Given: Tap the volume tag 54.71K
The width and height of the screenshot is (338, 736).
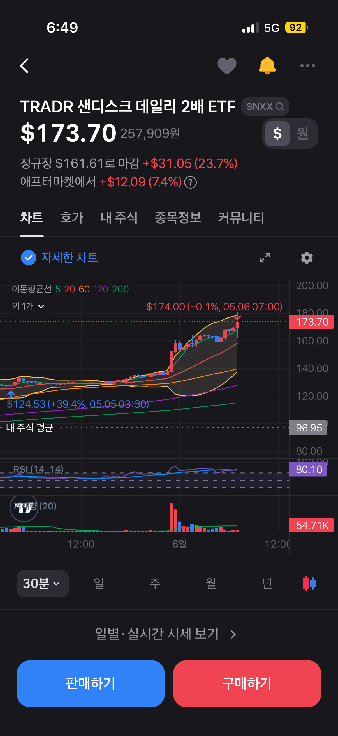Looking at the screenshot, I should (x=311, y=525).
